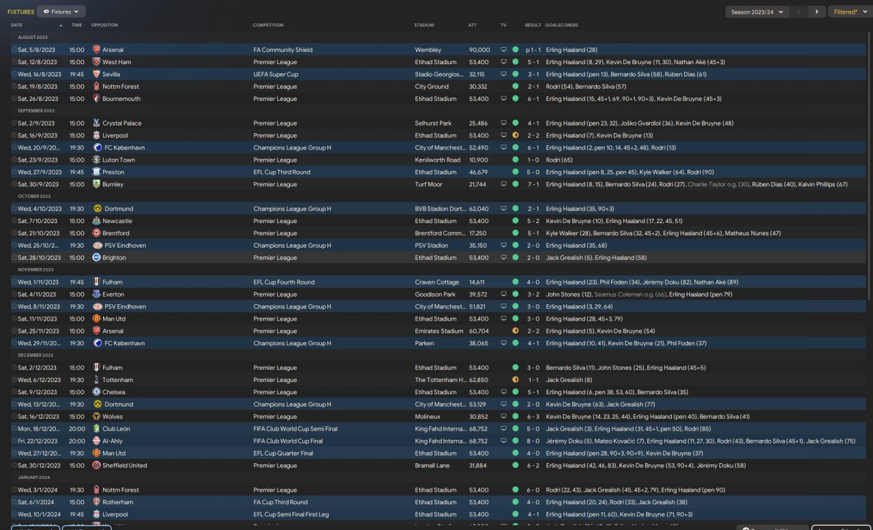
Task: Sort fixtures by the OPPOSITION column header
Action: (x=104, y=25)
